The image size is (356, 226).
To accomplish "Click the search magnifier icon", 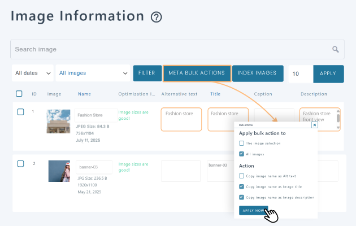I will (336, 50).
